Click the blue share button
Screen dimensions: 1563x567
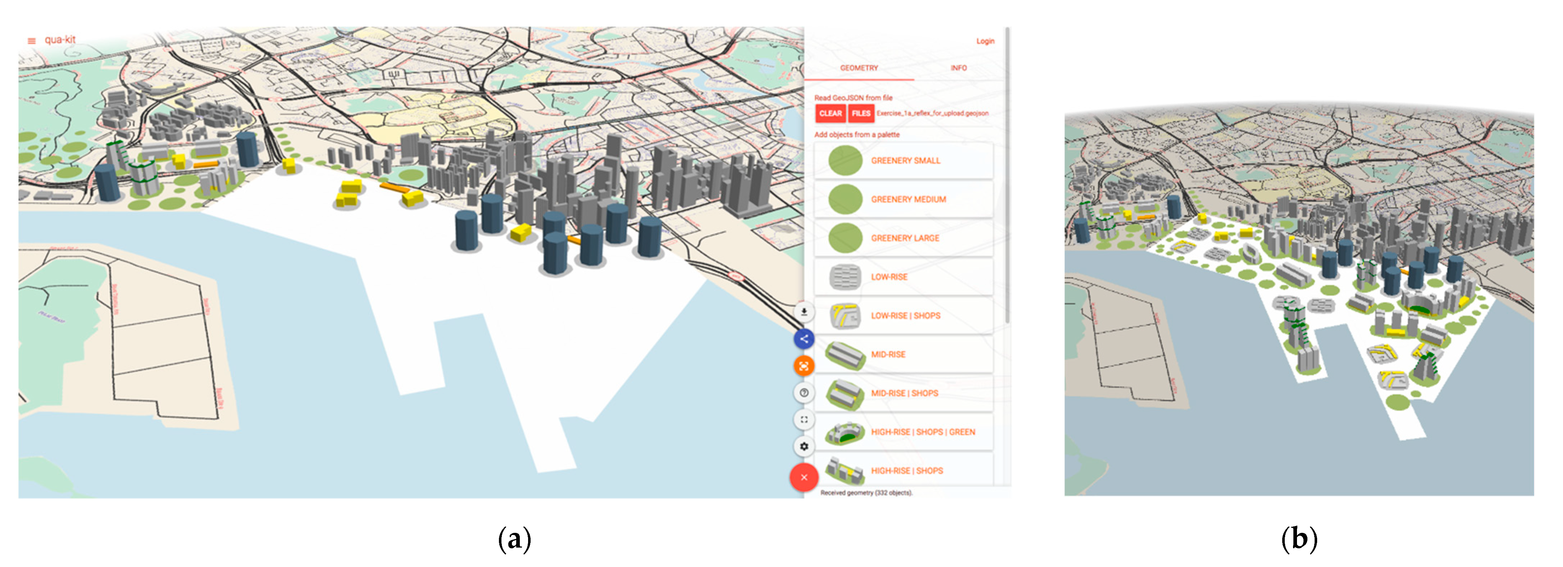point(804,339)
